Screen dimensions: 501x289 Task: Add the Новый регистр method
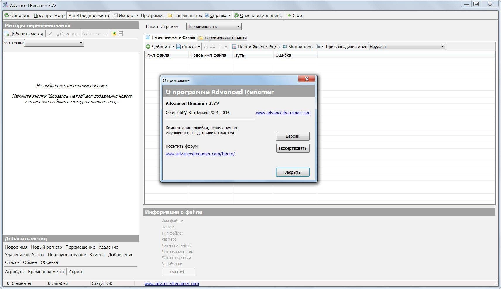[x=47, y=247]
